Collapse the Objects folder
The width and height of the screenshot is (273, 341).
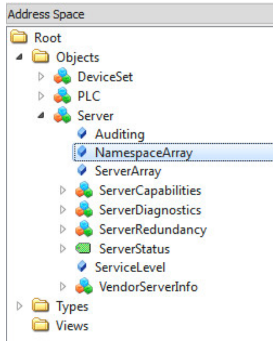pyautogui.click(x=20, y=57)
